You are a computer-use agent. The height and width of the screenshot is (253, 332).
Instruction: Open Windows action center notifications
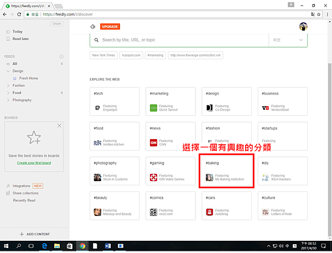323,246
